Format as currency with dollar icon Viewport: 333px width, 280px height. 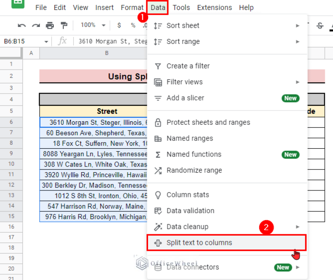pyautogui.click(x=119, y=25)
